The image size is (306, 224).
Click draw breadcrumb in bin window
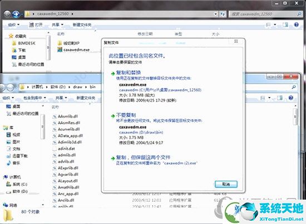pyautogui.click(x=78, y=86)
